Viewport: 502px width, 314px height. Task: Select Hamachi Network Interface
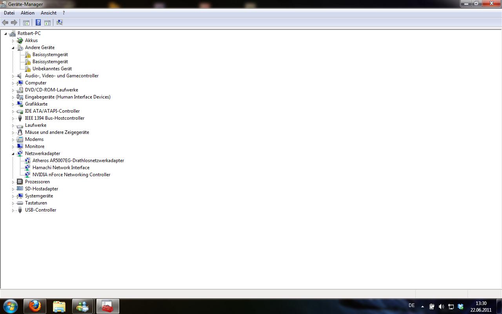61,168
